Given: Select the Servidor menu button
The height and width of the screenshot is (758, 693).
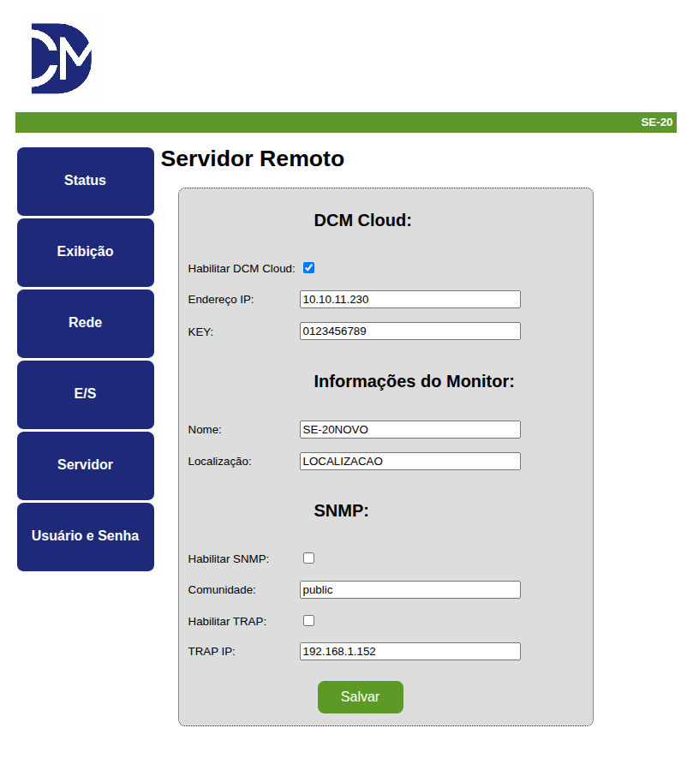Looking at the screenshot, I should pyautogui.click(x=85, y=465).
